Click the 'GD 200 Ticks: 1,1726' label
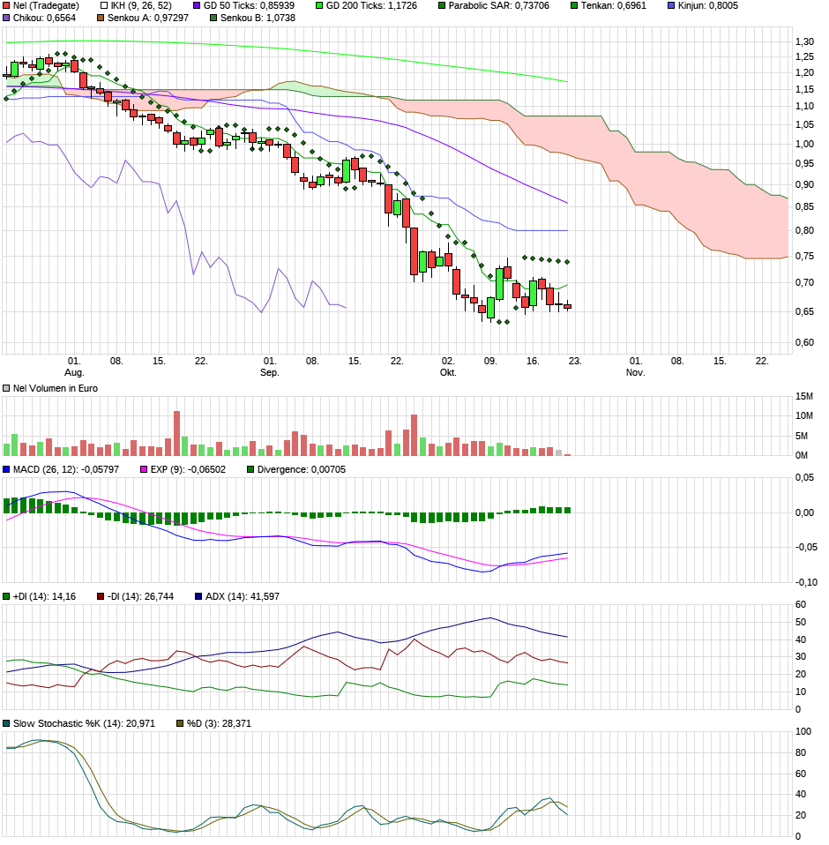829x845 pixels. tap(371, 6)
